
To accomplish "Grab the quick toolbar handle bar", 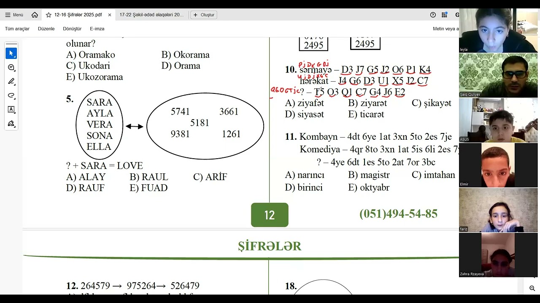I will [11, 44].
